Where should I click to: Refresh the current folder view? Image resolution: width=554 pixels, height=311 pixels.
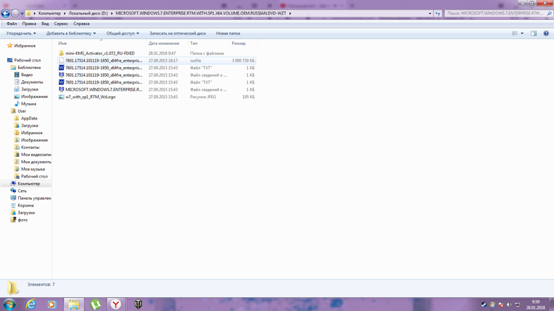pyautogui.click(x=438, y=13)
